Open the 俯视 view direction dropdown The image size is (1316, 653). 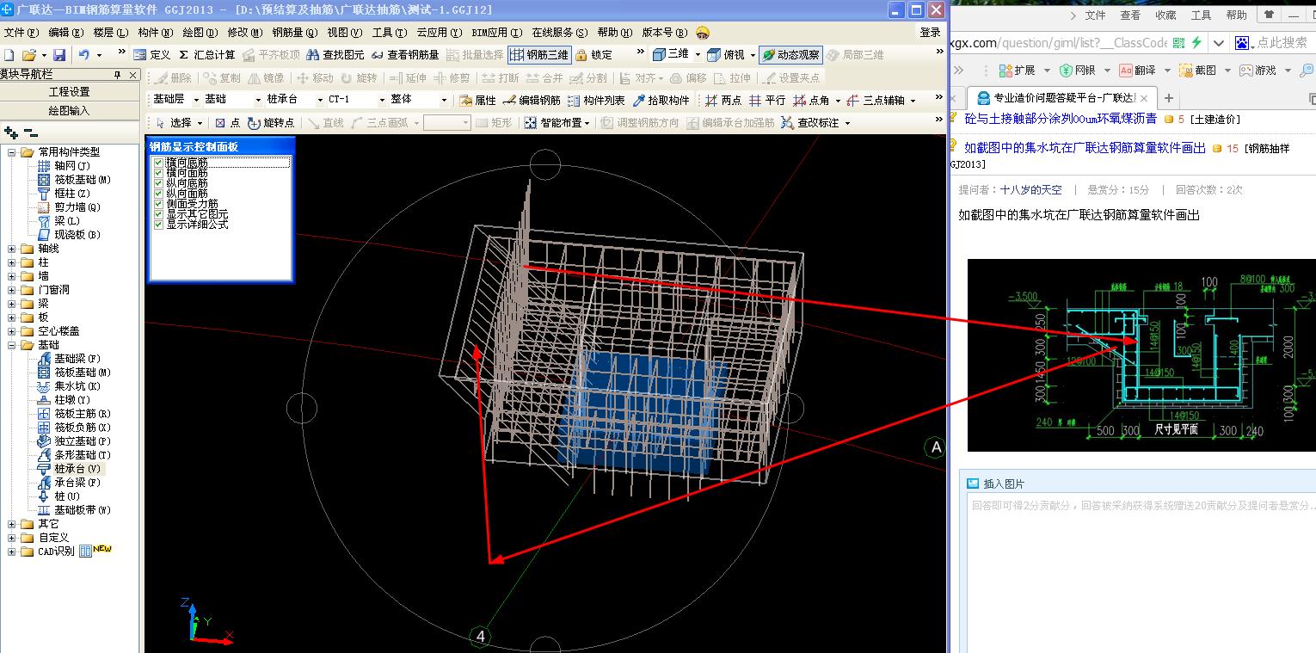[753, 55]
